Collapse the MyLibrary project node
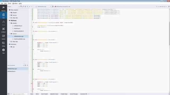This screenshot has width=170, height=95. tap(8, 21)
